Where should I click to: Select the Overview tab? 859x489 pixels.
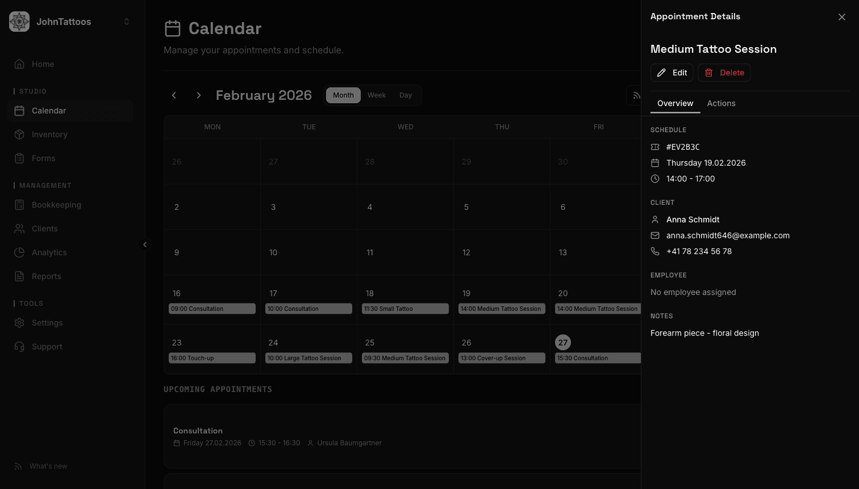675,103
